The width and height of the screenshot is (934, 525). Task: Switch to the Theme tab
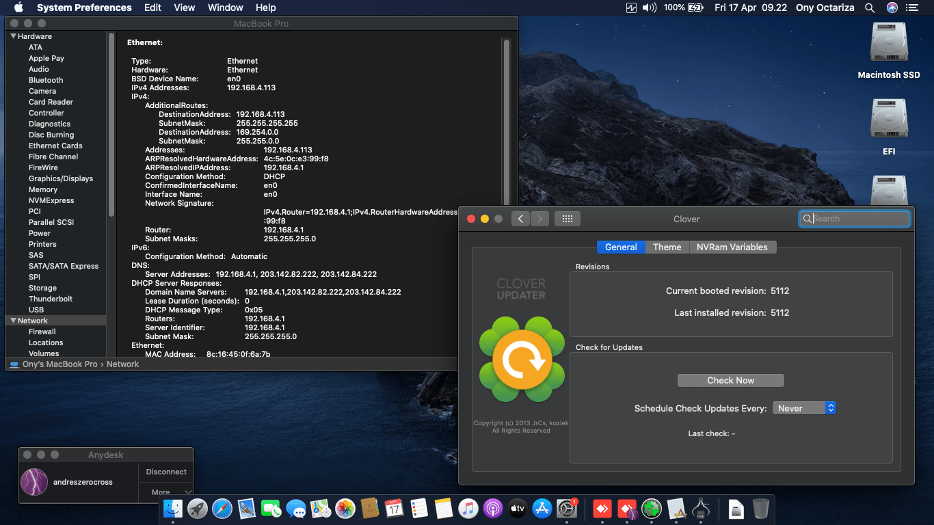667,247
